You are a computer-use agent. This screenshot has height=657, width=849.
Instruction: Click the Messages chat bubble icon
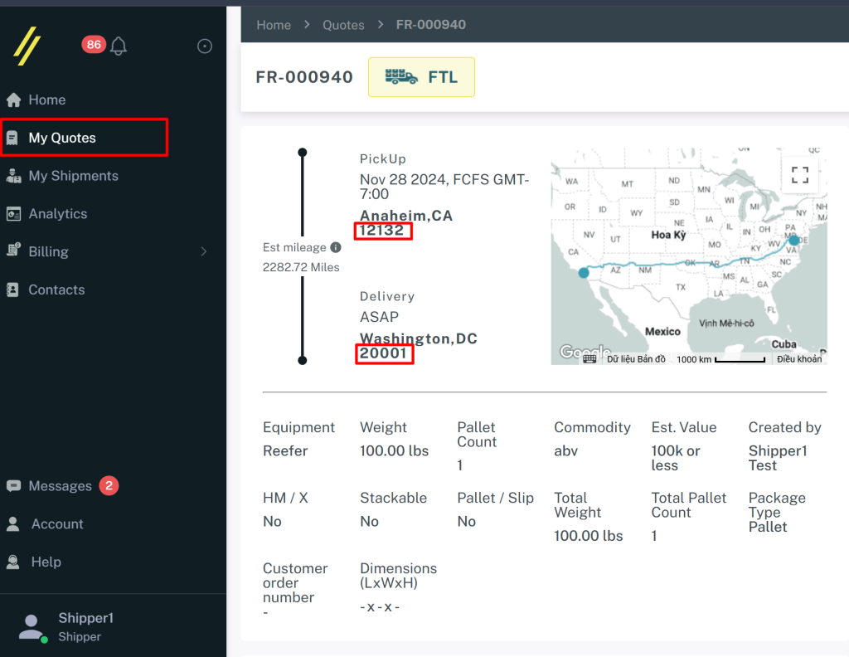pos(13,486)
